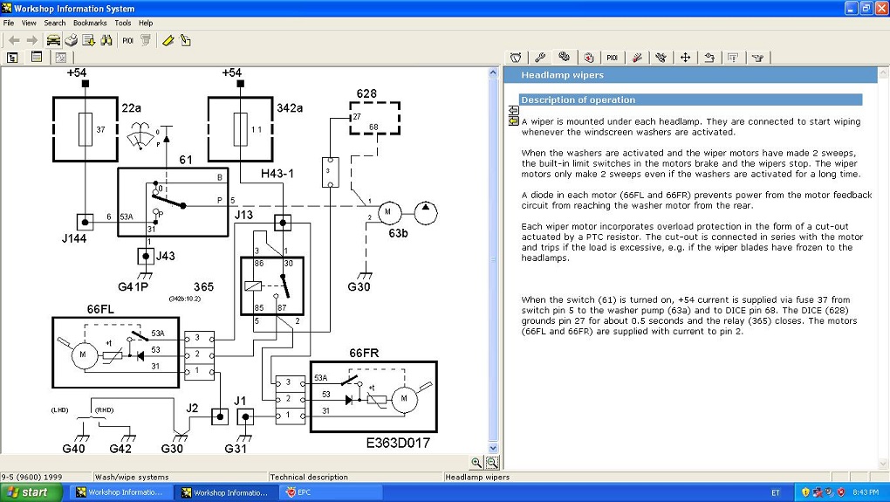Open the Help menu

(146, 23)
